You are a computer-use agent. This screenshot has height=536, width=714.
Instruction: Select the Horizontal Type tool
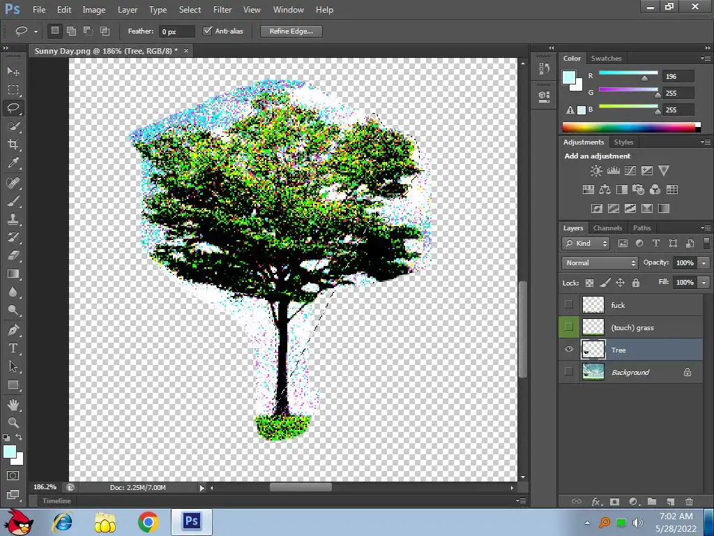pos(13,348)
